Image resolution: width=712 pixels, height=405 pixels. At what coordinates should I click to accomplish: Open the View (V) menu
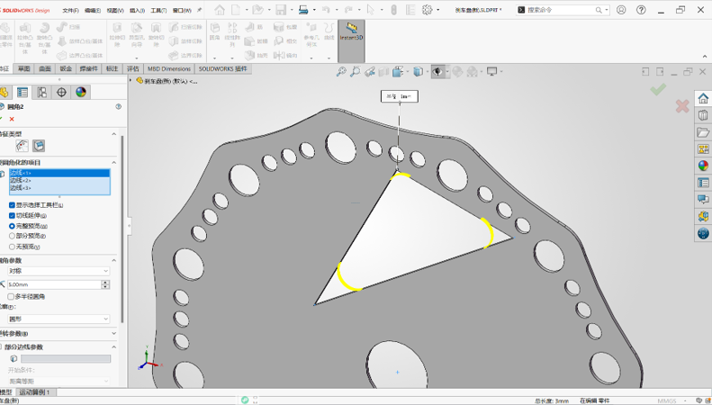tap(115, 10)
